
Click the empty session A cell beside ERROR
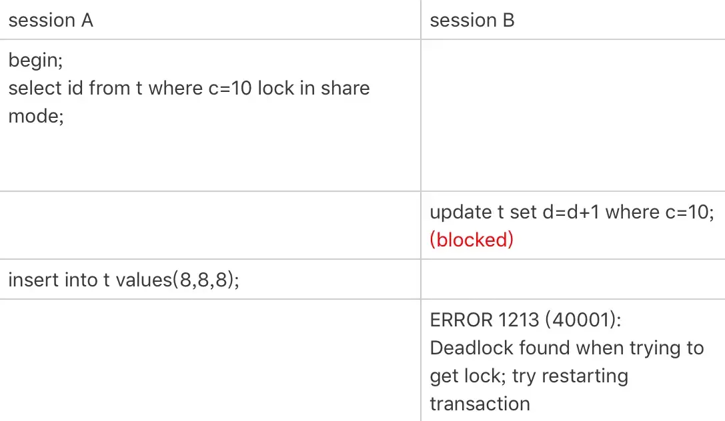210,360
